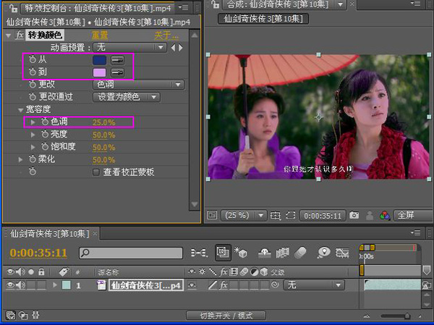Toggle hide shy layers icon

265,253
